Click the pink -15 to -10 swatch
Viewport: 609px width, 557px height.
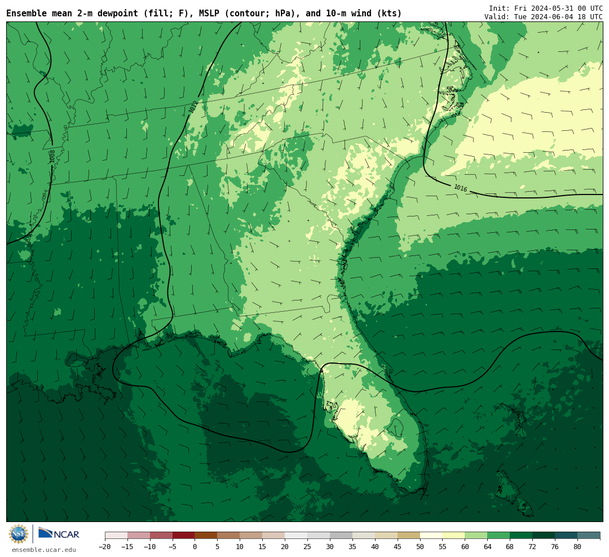coord(139,535)
